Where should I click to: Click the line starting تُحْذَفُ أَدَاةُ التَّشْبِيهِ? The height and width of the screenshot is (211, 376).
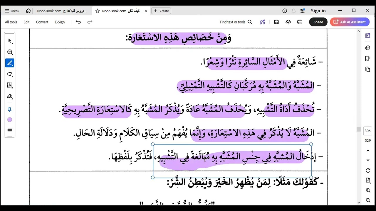pos(190,109)
